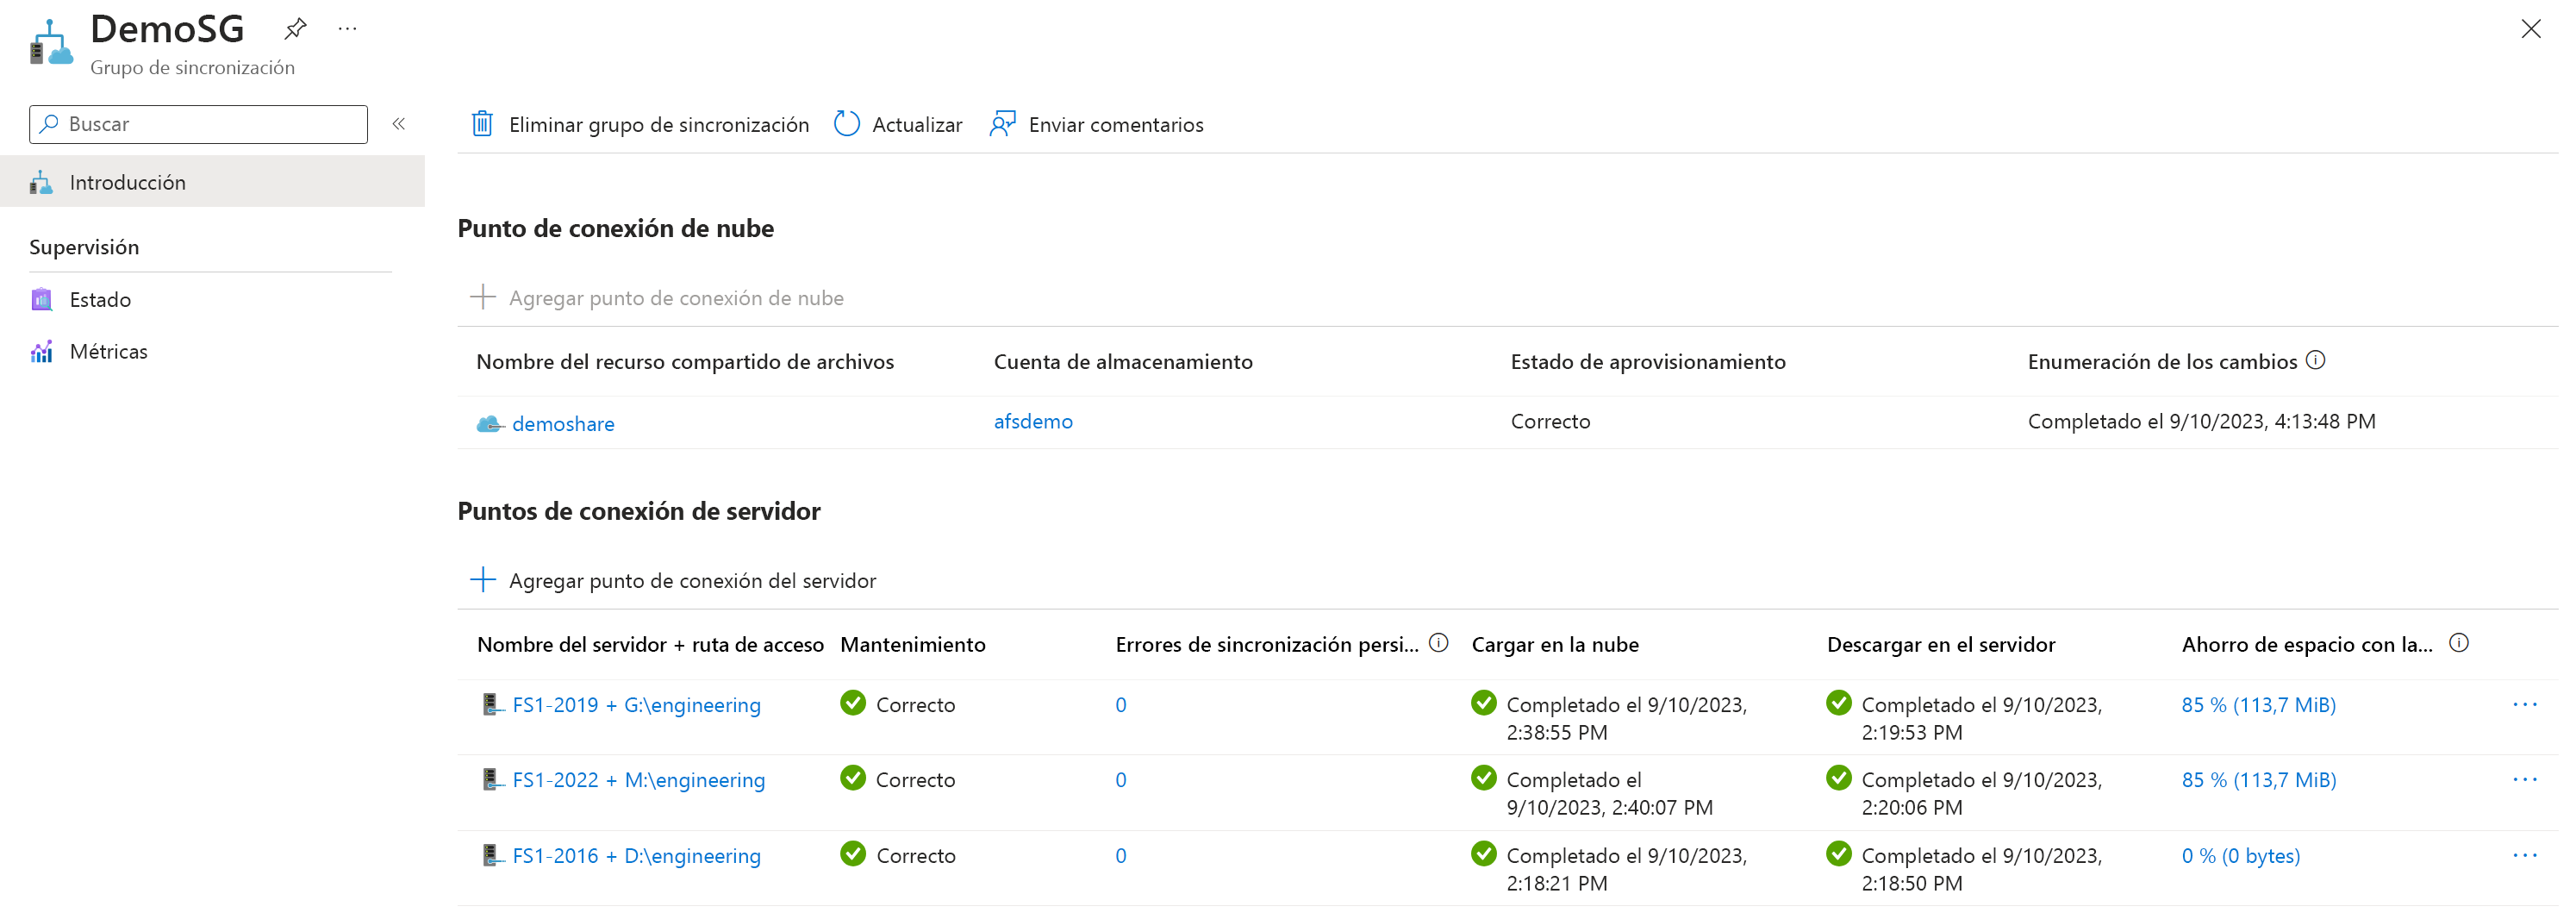The width and height of the screenshot is (2576, 919).
Task: Click the Enviar comentarios feedback icon
Action: pos(1002,124)
